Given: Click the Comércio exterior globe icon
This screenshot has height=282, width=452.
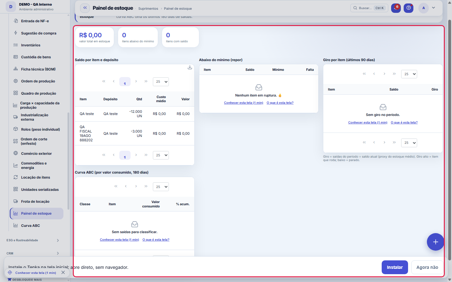Looking at the screenshot, I should (16, 153).
